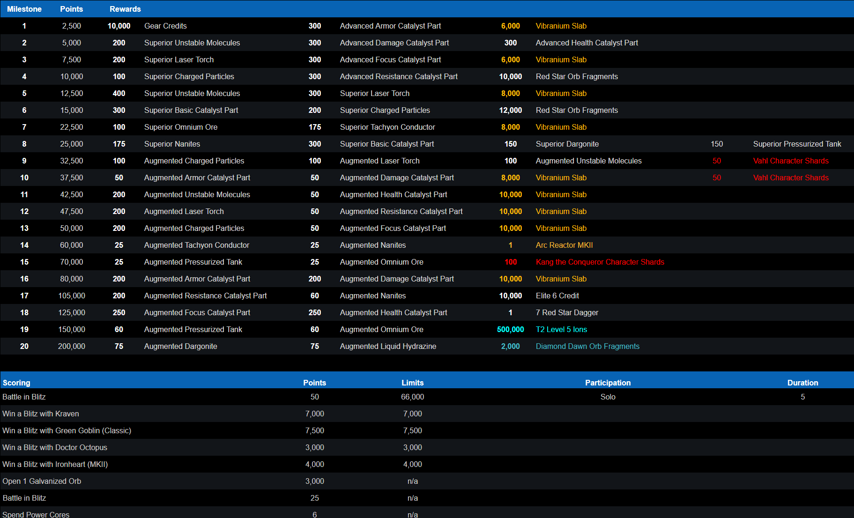
Task: Click the Duration column header
Action: click(x=802, y=383)
